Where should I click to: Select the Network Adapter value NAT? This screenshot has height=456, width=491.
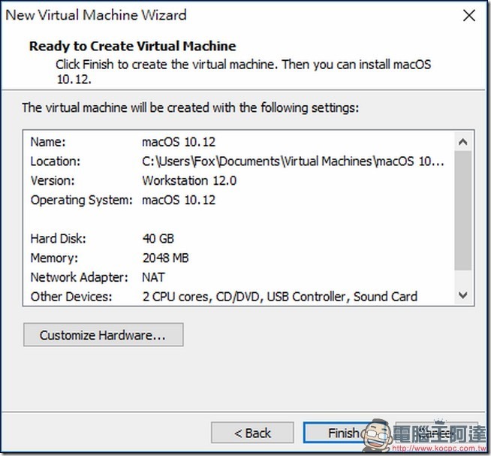point(153,277)
